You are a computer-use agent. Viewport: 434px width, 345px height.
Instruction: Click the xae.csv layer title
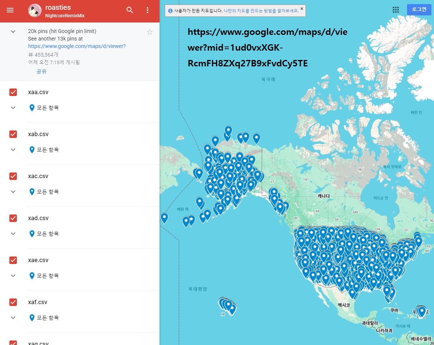click(38, 260)
